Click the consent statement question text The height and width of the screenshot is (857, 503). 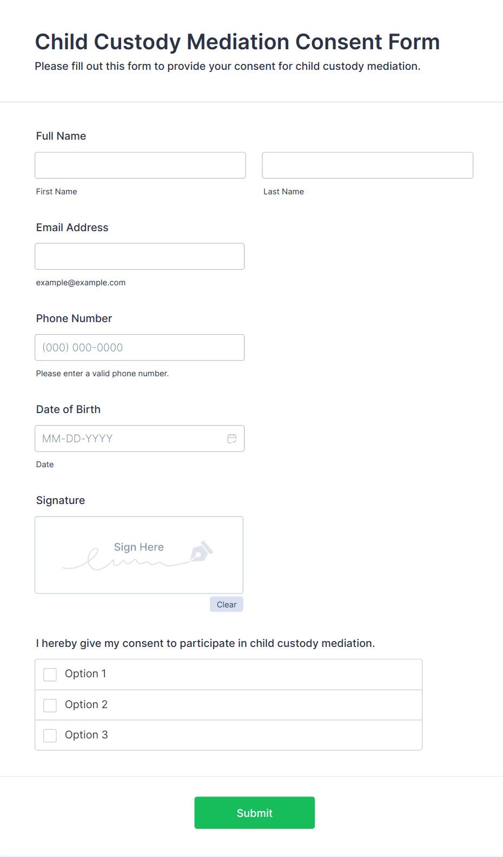pyautogui.click(x=206, y=643)
